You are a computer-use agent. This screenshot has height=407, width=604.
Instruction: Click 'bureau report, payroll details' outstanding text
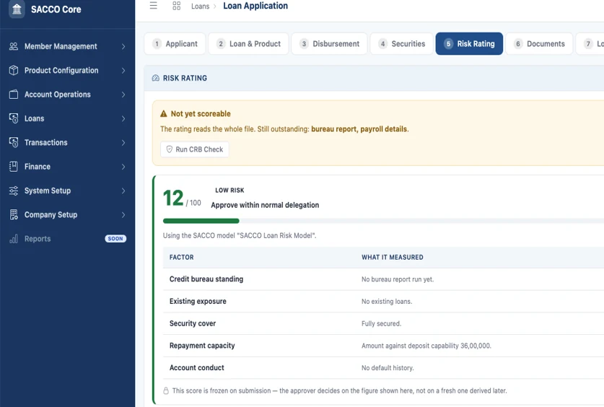pyautogui.click(x=359, y=129)
